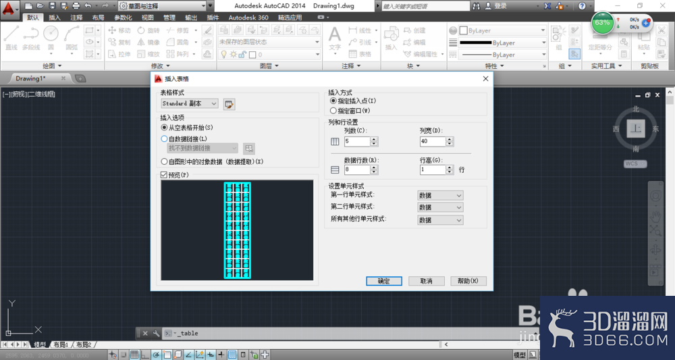
Task: Switch to the 插入 ribbon tab
Action: [x=55, y=18]
